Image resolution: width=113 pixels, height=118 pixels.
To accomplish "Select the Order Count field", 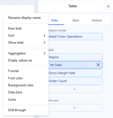I will point(76,81).
